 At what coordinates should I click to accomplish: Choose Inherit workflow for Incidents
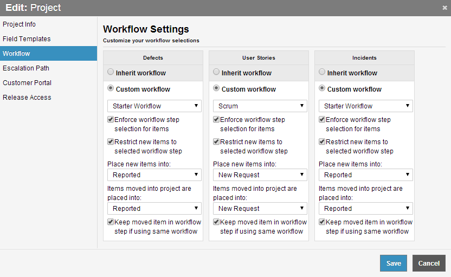tap(323, 72)
